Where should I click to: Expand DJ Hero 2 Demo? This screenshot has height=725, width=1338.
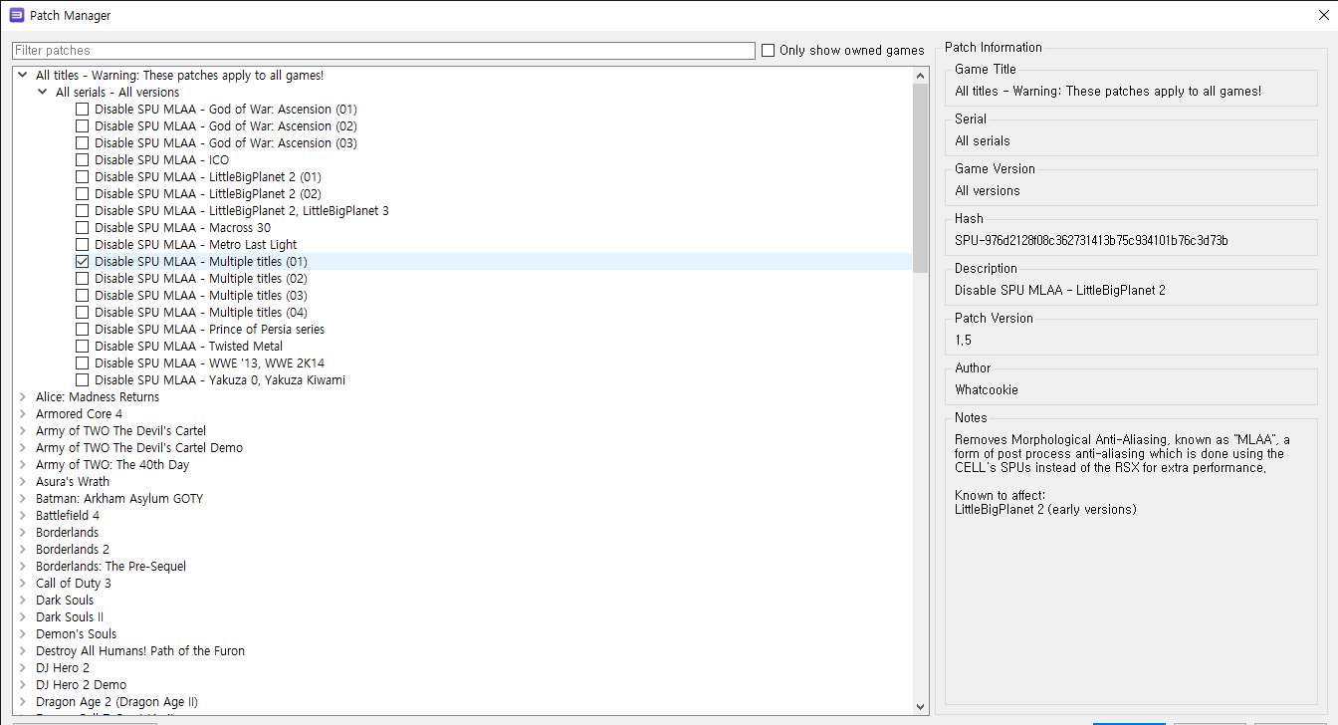[22, 685]
